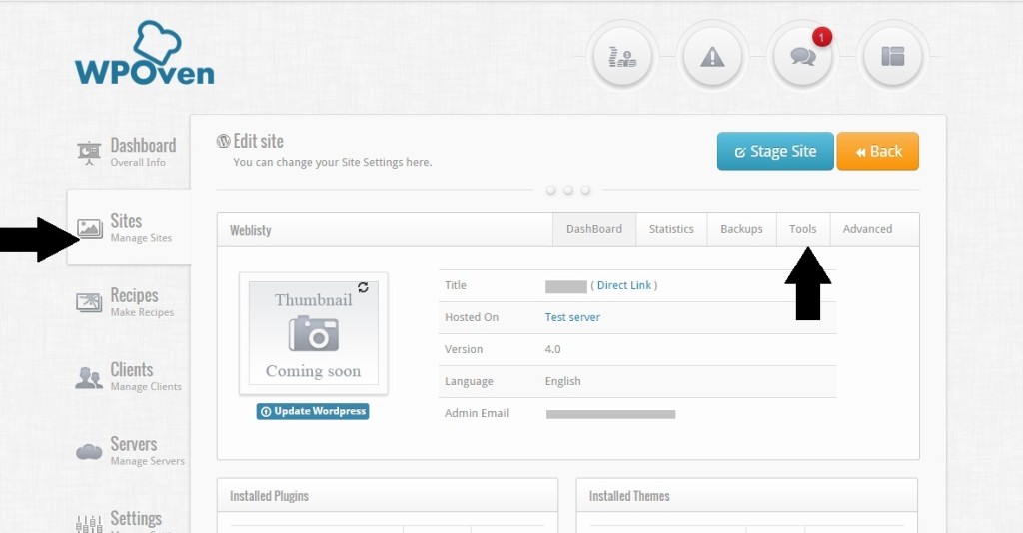
Task: Go to Dashboard Overall Info
Action: tap(128, 153)
